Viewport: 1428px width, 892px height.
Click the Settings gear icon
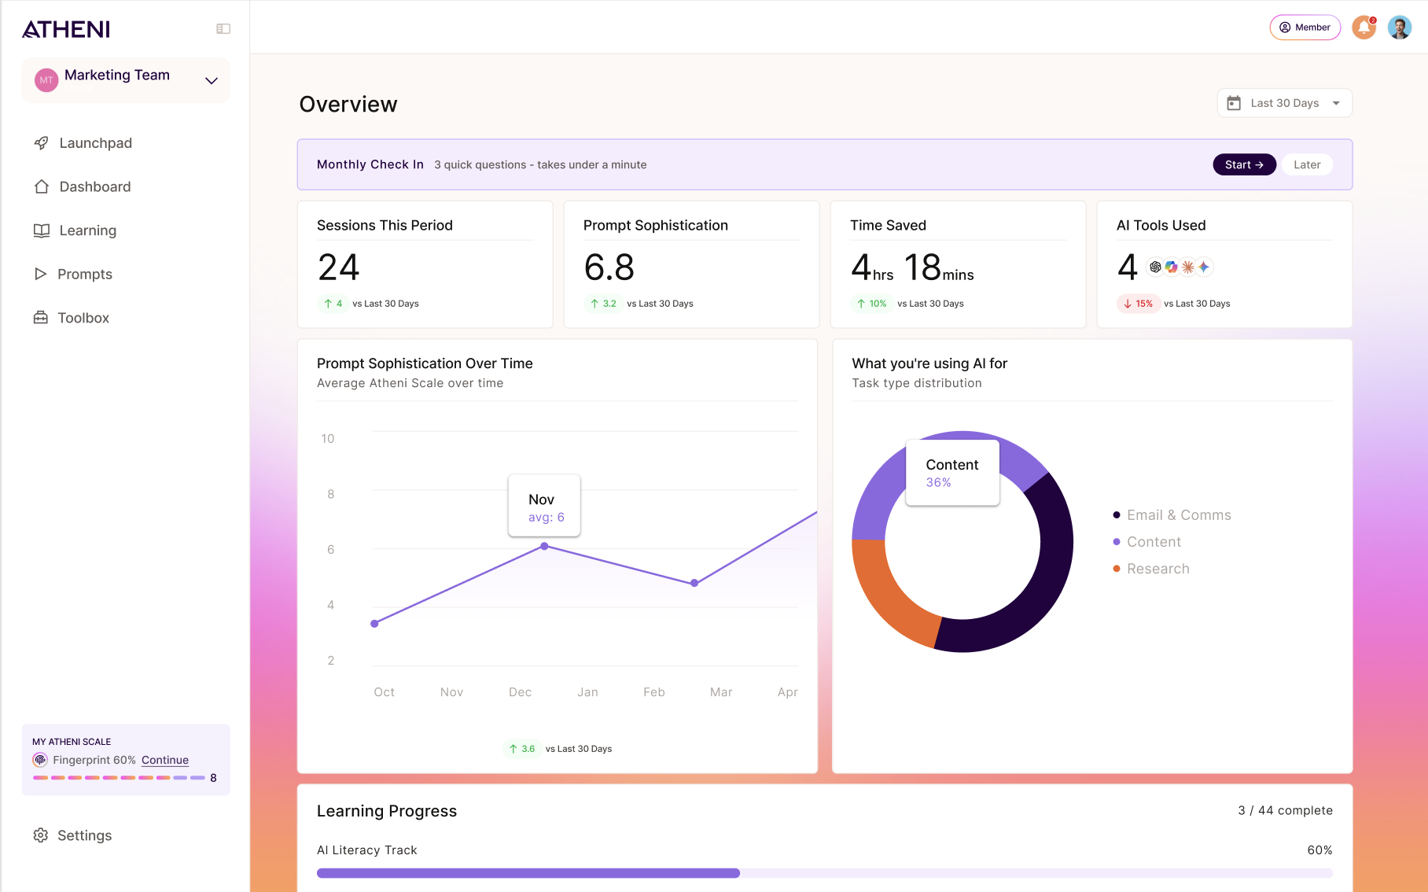pos(40,835)
